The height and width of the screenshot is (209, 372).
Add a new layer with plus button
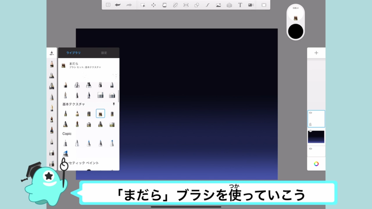coord(316,53)
